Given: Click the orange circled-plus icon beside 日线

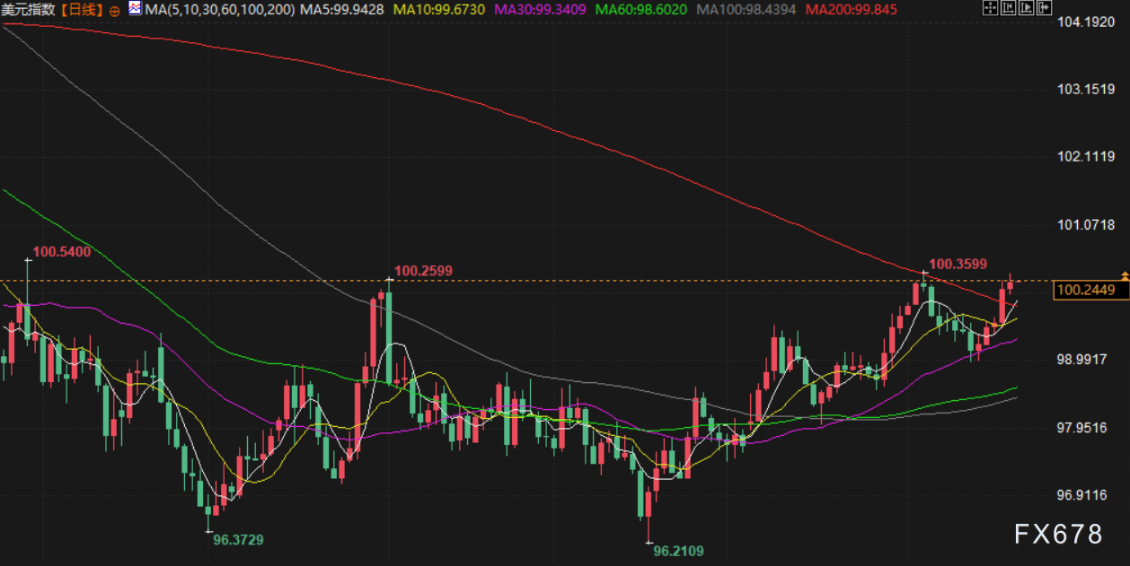Looking at the screenshot, I should coord(114,11).
